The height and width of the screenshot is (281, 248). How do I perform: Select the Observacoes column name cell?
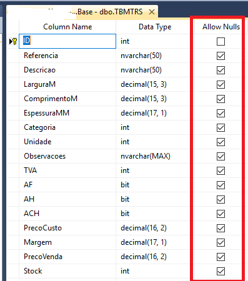click(x=67, y=156)
